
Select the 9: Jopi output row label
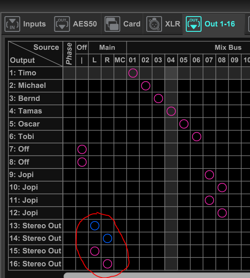[35, 175]
